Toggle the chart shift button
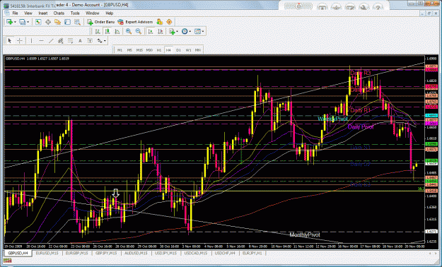The image size is (442, 267). click(160, 32)
